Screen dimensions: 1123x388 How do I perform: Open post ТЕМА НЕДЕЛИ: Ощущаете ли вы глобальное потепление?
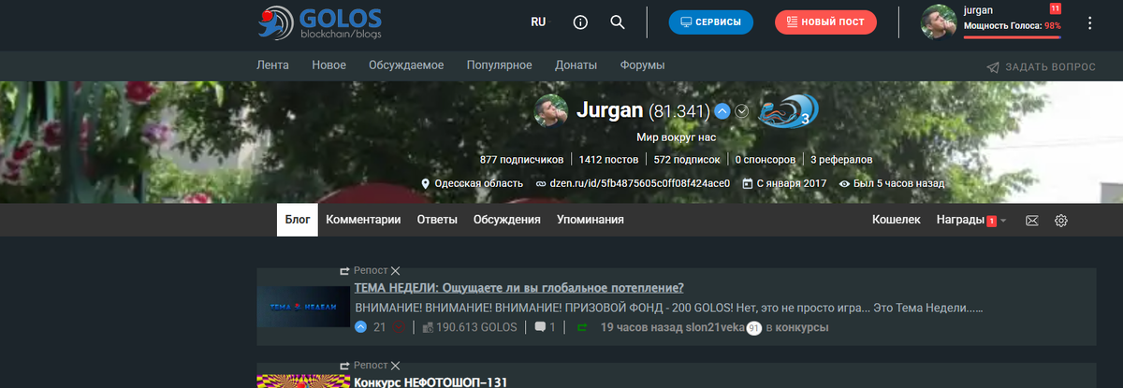518,287
